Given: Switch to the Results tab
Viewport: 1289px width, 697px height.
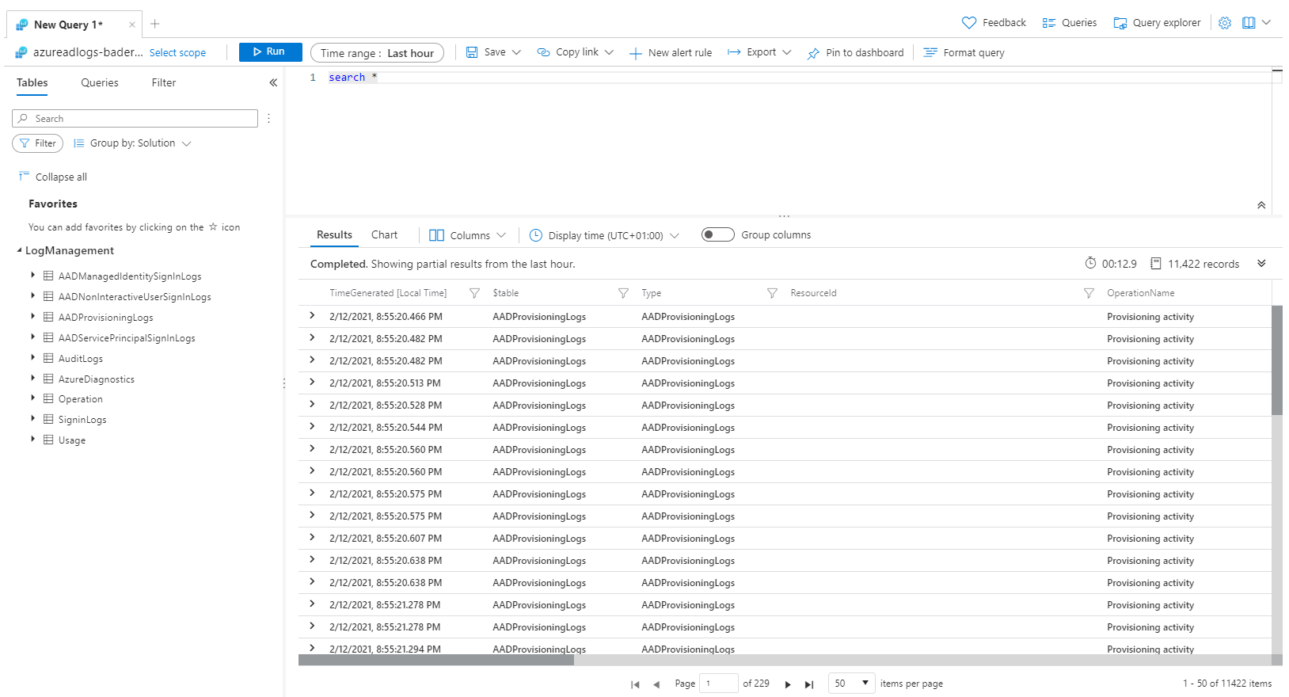Looking at the screenshot, I should coord(334,234).
